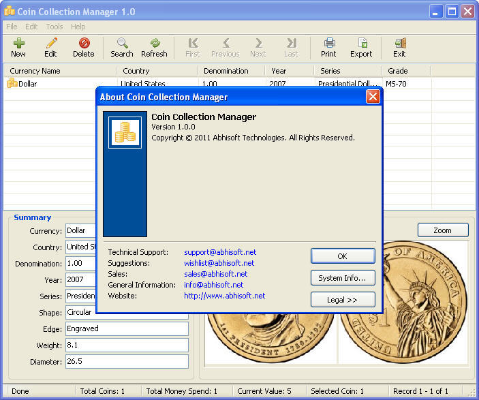This screenshot has width=479, height=400.
Task: Click Total Money Spend: 1 in status bar
Action: 181,391
